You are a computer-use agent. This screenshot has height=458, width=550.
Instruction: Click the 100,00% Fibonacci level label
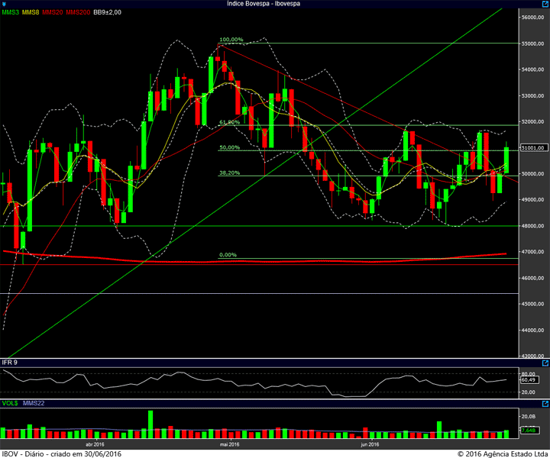click(231, 40)
